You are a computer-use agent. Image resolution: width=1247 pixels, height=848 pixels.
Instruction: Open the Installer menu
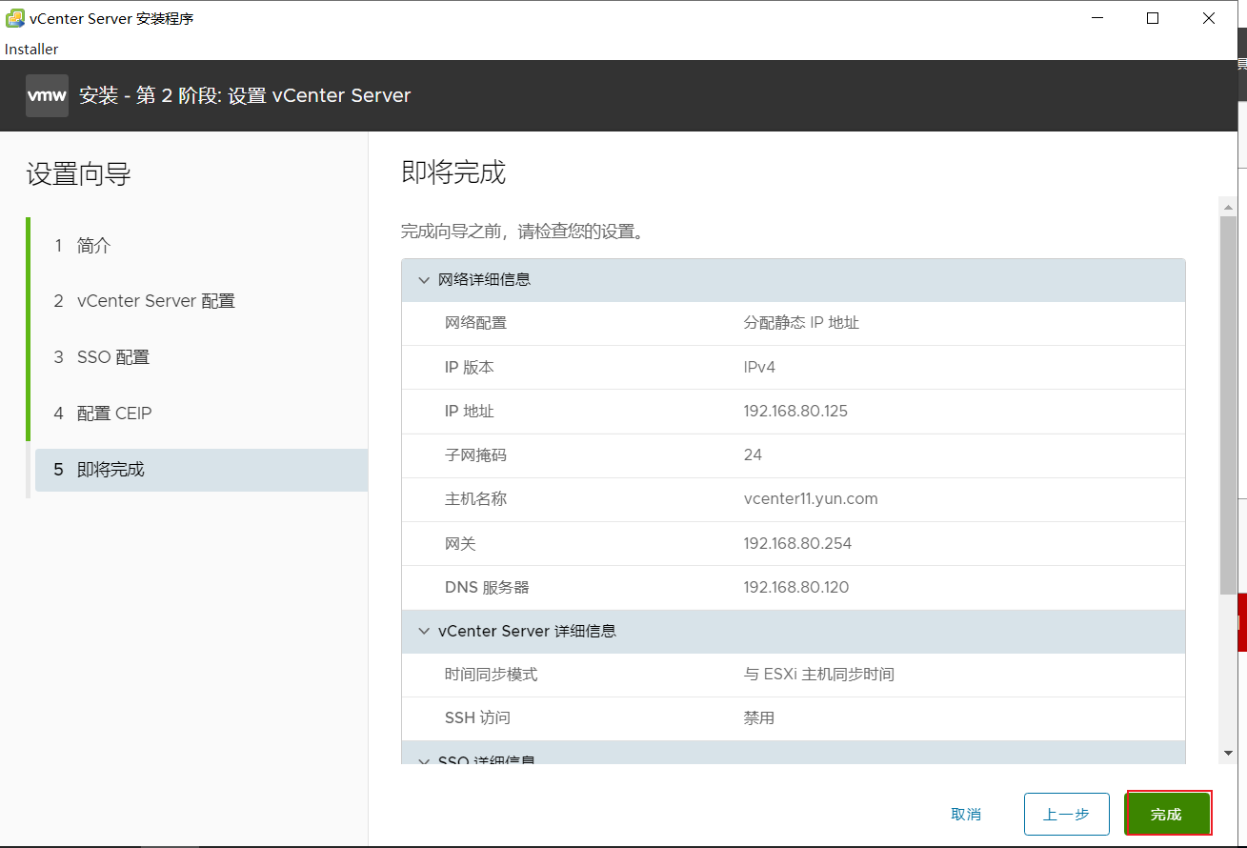(31, 49)
